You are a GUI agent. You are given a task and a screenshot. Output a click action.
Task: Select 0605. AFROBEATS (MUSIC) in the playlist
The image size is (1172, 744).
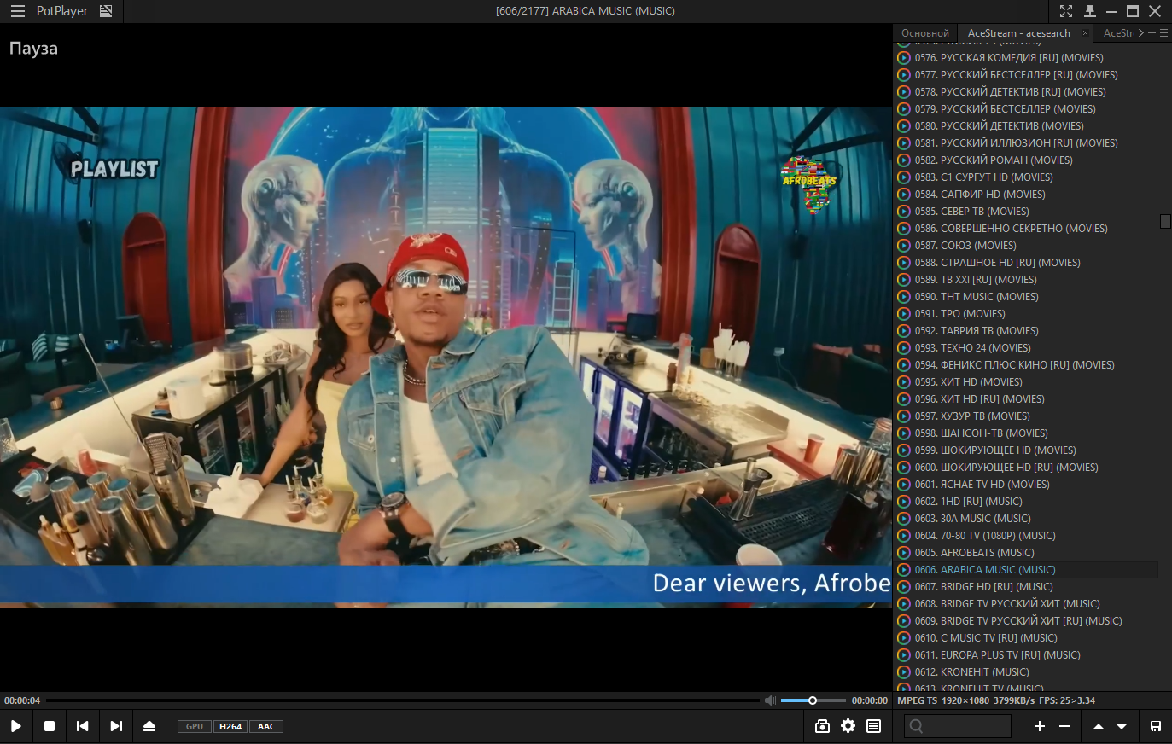(x=986, y=553)
